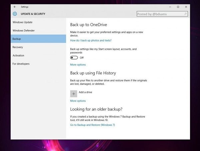Select the Backup section
Image resolution: width=200 pixels, height=151 pixels.
pyautogui.click(x=38, y=39)
